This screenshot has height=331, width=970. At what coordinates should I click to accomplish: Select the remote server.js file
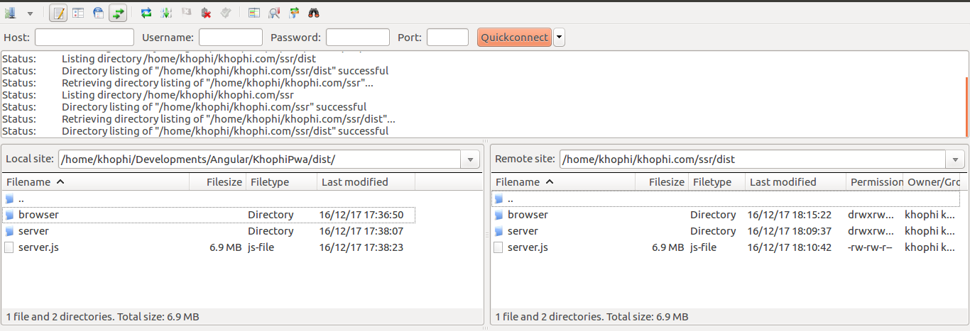point(528,247)
